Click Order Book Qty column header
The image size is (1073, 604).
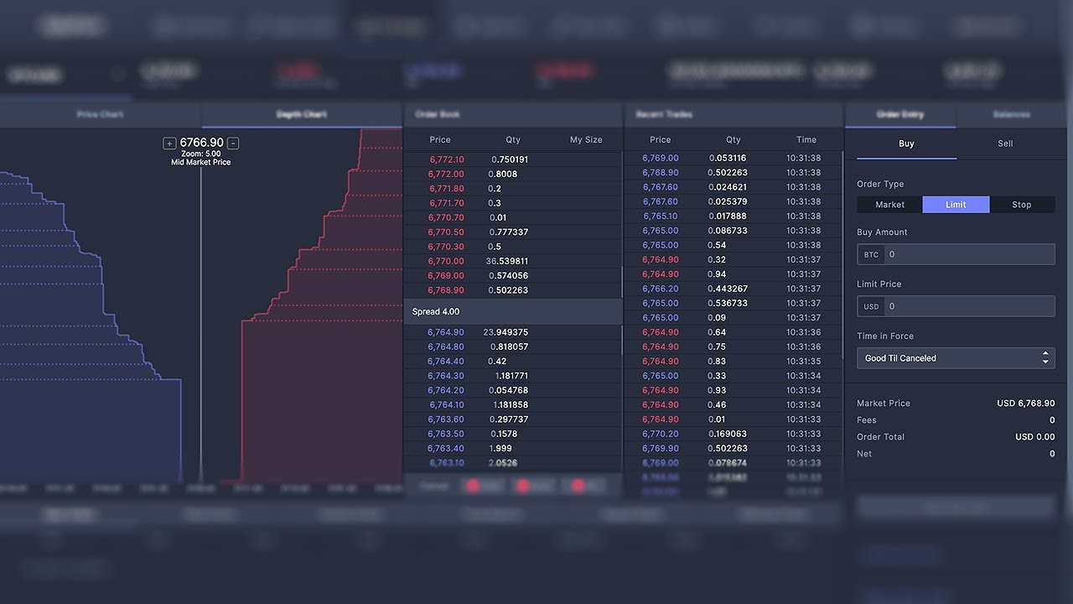[x=513, y=140]
